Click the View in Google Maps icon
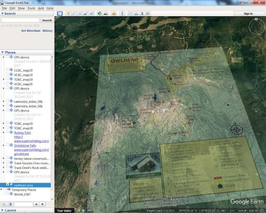Viewport: 266px width, 213px height. (x=148, y=14)
